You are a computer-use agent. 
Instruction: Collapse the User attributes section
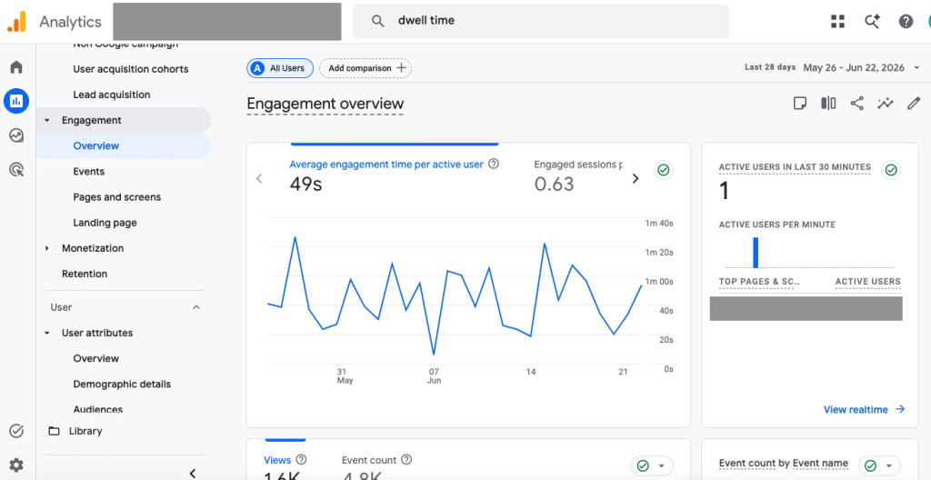(x=47, y=334)
